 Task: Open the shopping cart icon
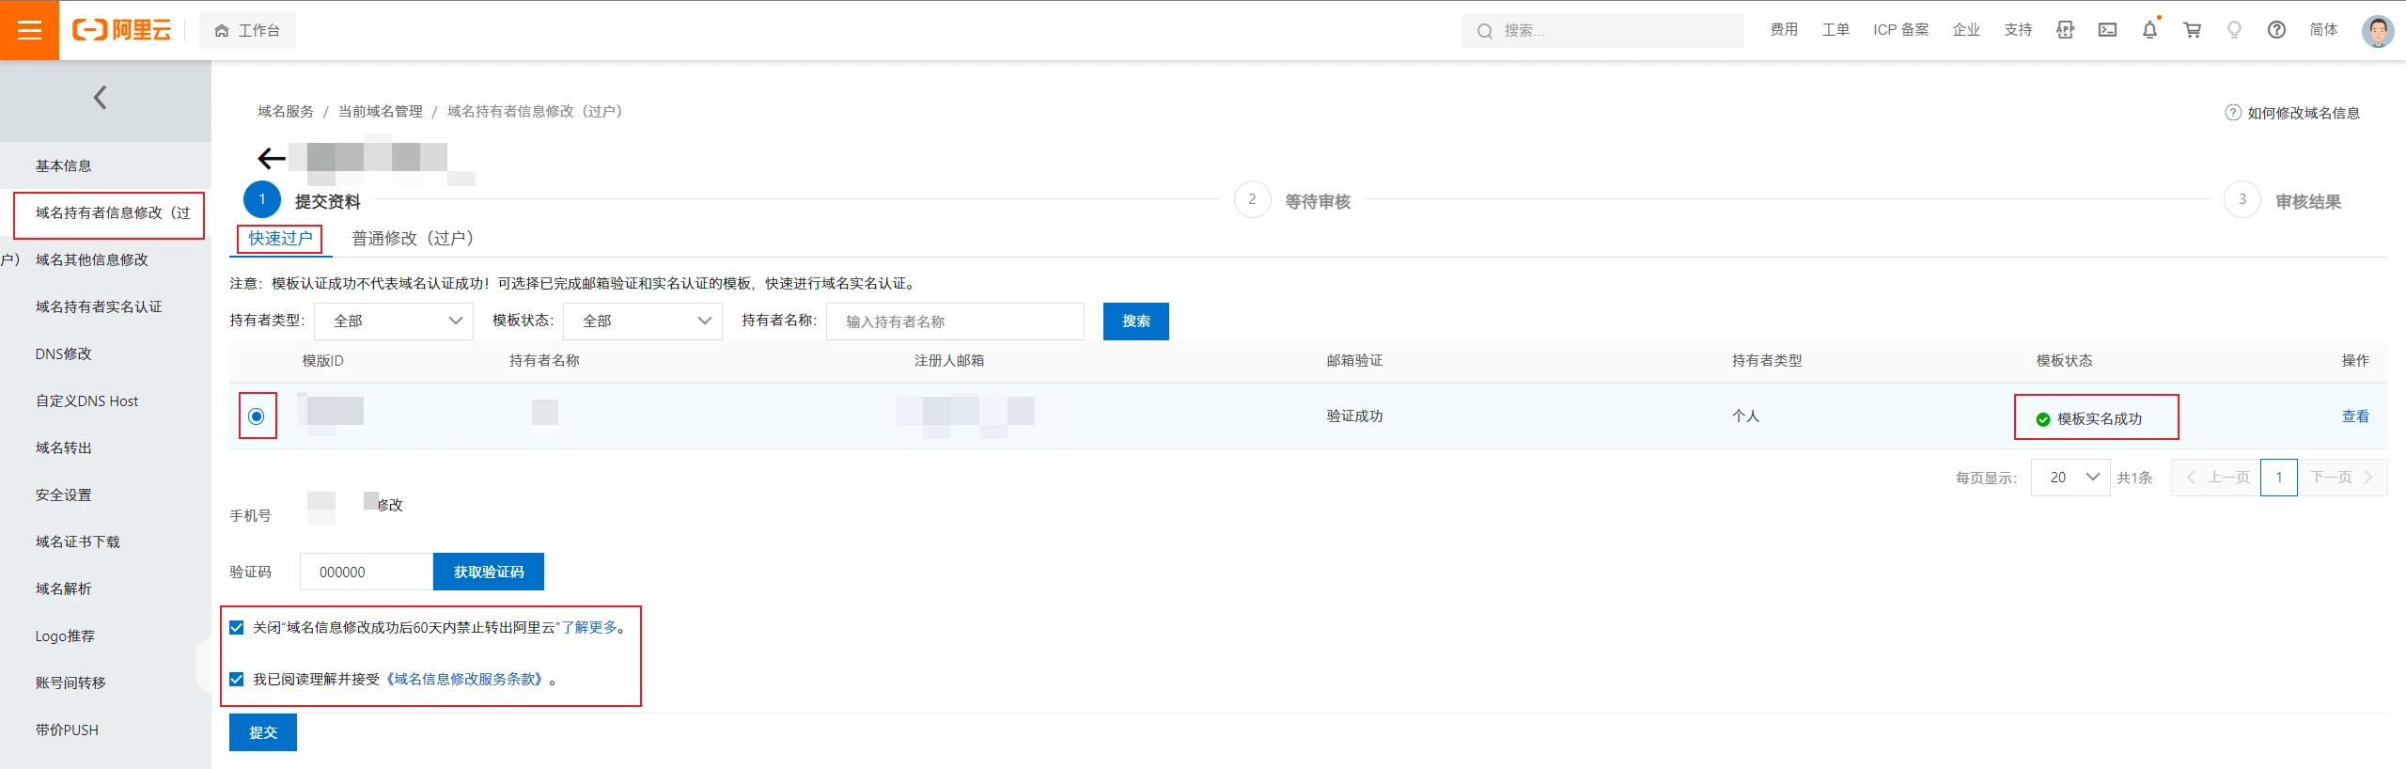(x=2192, y=30)
